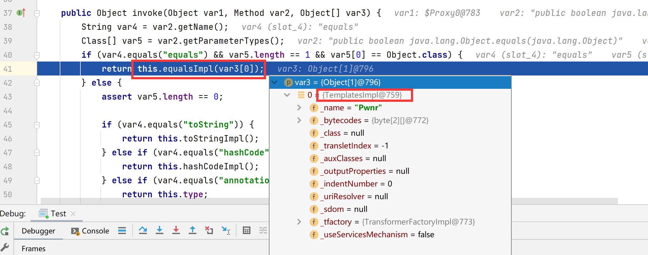Screen dimensions: 648x255
Task: Click inline hint var1: $Proxy0@783
Action: coord(437,13)
